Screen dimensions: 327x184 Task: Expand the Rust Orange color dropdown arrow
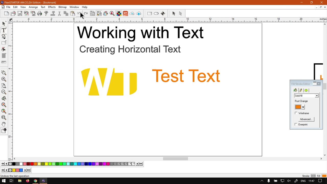[x=303, y=107]
